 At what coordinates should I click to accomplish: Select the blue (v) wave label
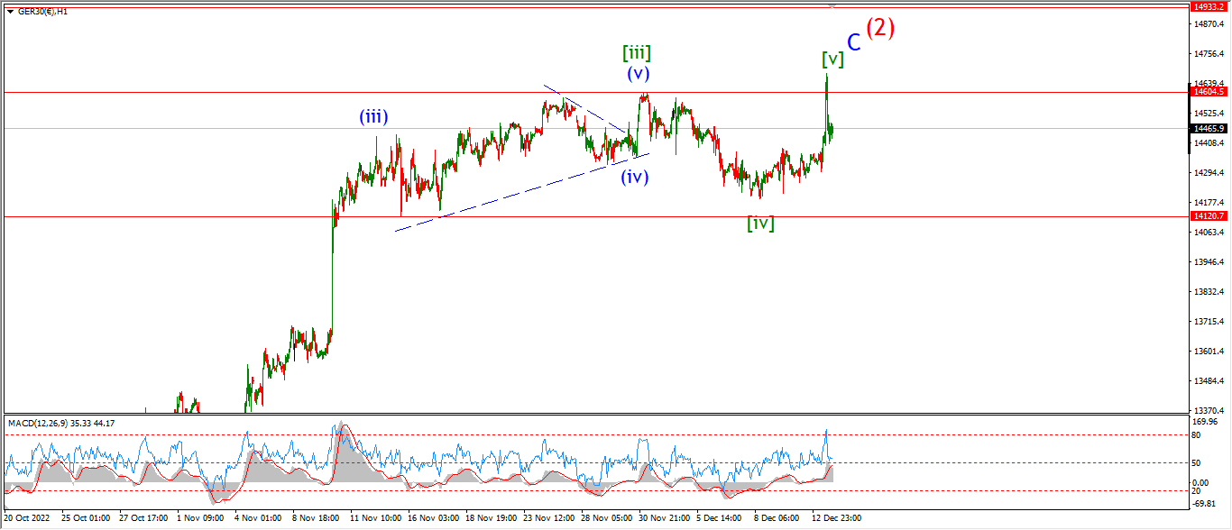point(639,74)
